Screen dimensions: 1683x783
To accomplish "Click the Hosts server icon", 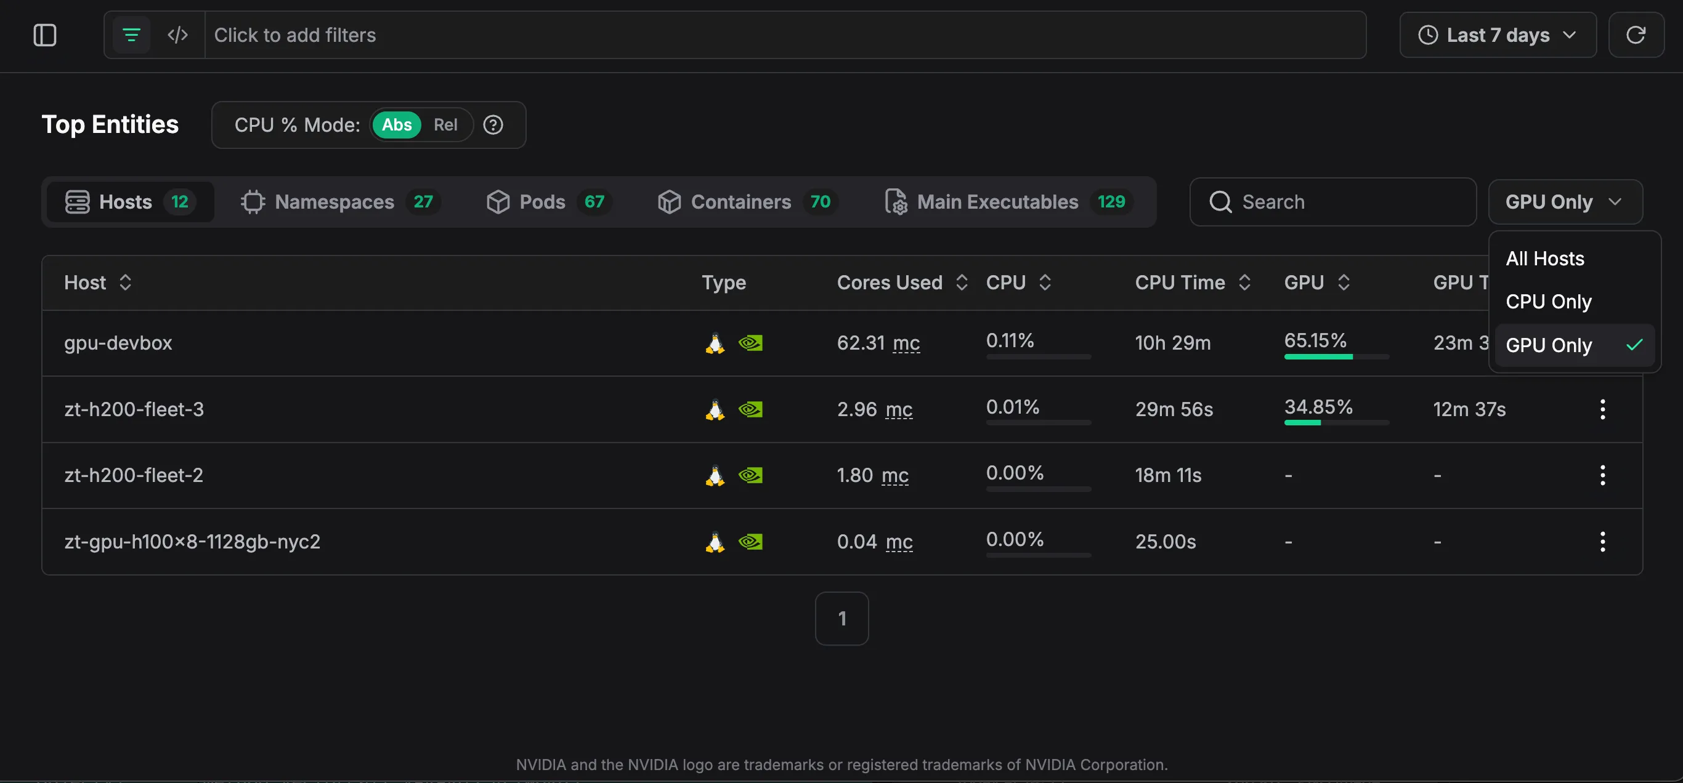I will click(76, 202).
